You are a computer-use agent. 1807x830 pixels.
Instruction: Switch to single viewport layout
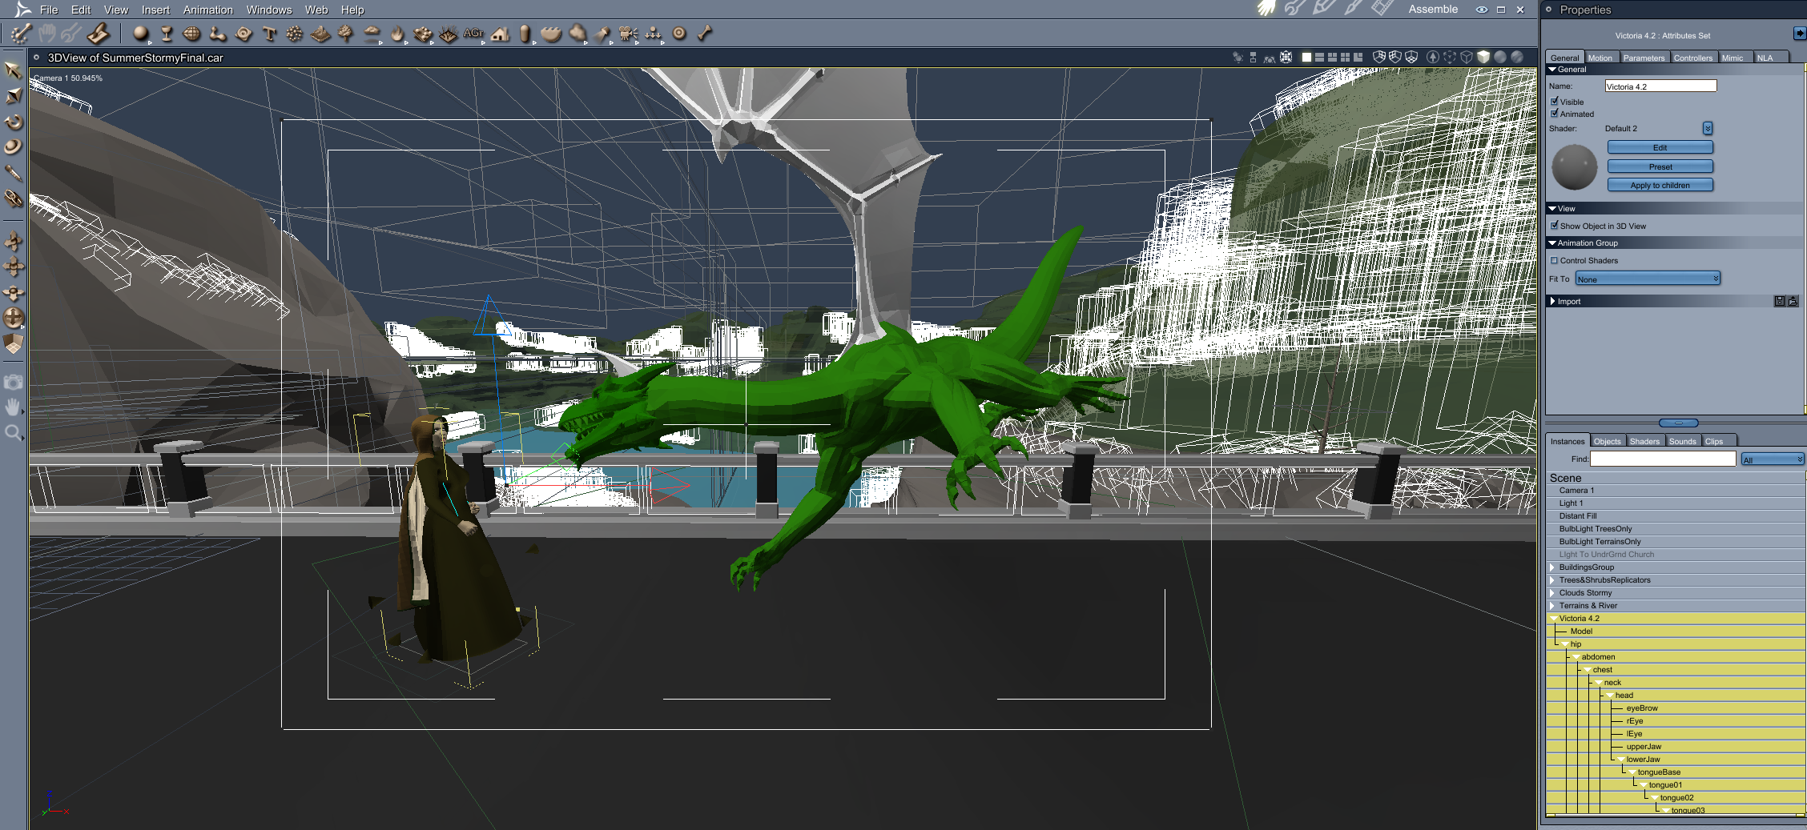pos(1306,58)
